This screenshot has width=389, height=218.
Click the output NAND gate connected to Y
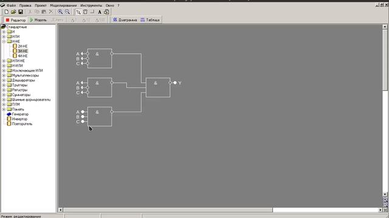pyautogui.click(x=158, y=87)
